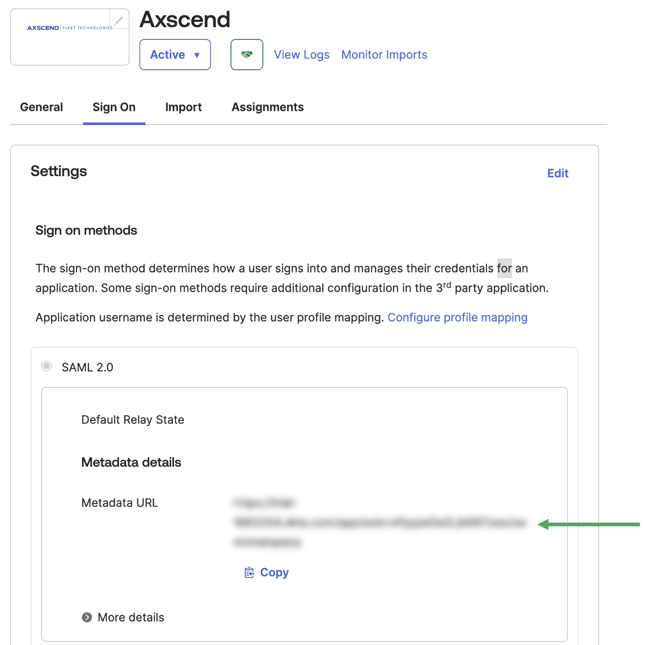Viewport: 645px width, 645px height.
Task: Switch to the General tab
Action: pos(42,107)
